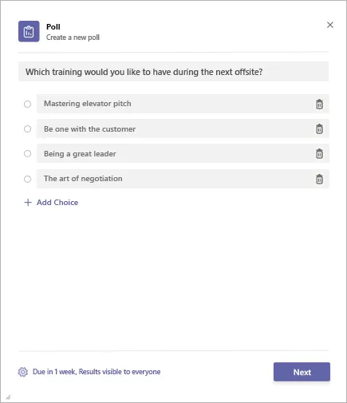This screenshot has width=347, height=403.
Task: Edit the poll question text field
Action: [x=173, y=72]
